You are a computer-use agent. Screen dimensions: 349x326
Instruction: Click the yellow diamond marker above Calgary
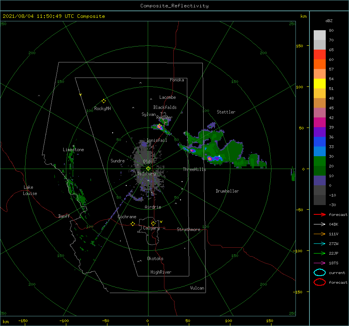153,223
